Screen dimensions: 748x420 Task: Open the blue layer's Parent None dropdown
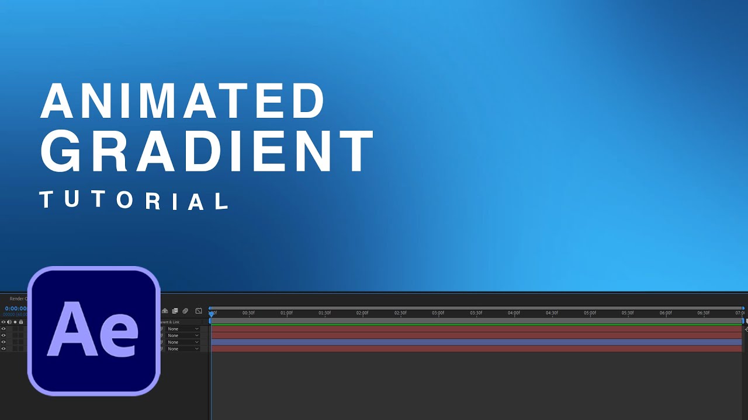coord(183,342)
